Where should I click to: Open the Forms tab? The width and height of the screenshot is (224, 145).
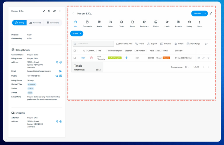[133, 24]
